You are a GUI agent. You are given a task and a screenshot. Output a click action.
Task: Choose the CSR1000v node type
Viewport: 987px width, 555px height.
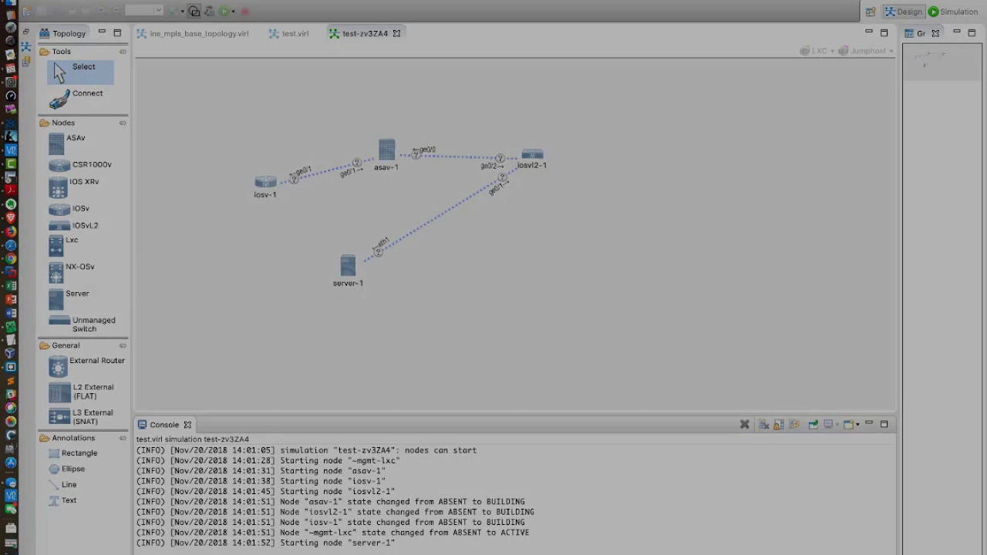pyautogui.click(x=80, y=165)
